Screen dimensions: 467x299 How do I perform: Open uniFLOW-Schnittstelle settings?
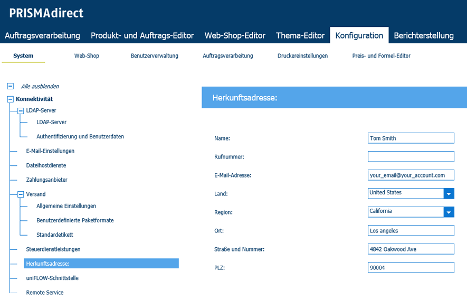pos(52,278)
